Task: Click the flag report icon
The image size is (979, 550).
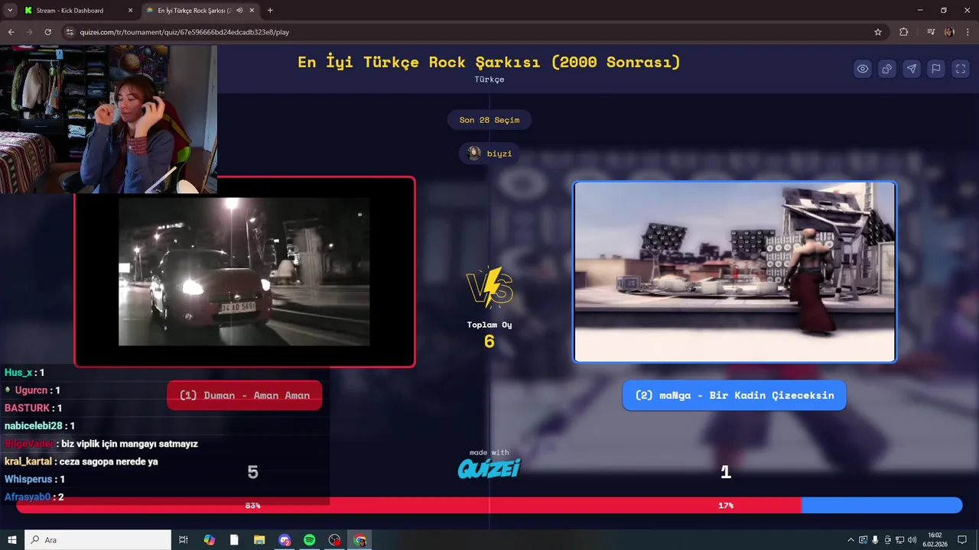Action: [x=936, y=69]
